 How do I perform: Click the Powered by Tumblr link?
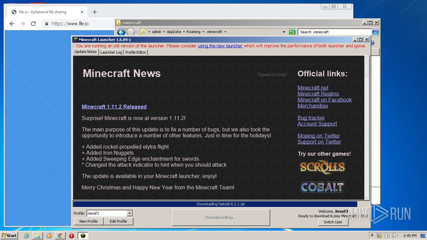[x=273, y=74]
